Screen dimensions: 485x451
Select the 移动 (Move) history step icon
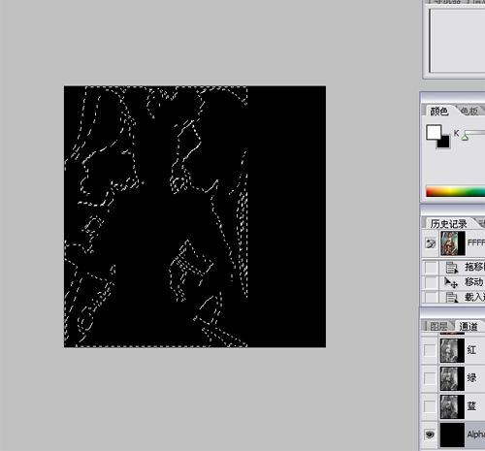451,282
